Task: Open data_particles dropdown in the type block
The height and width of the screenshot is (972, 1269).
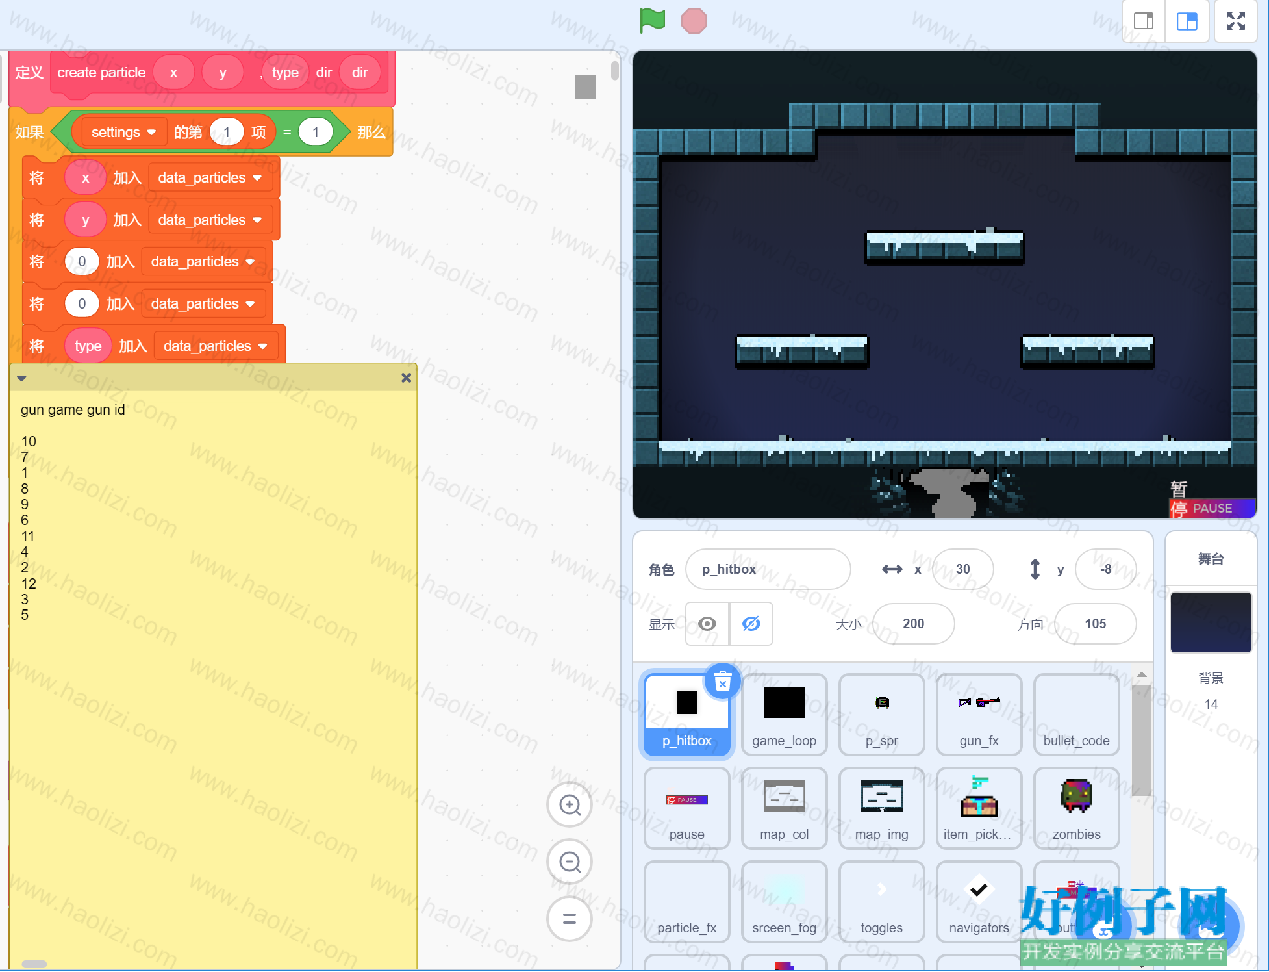Action: pos(215,346)
